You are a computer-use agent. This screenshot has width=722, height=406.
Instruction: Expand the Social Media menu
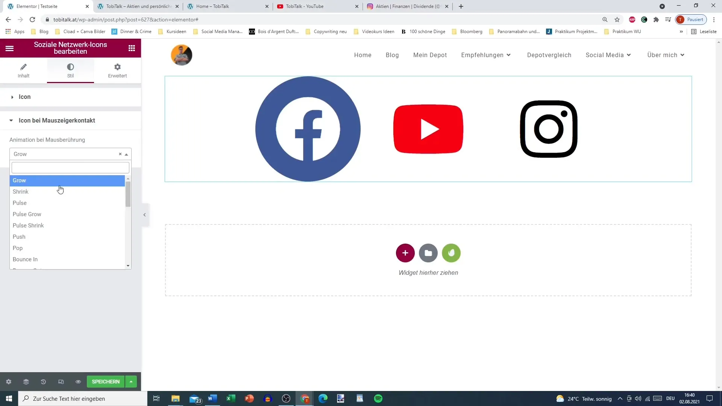point(608,55)
